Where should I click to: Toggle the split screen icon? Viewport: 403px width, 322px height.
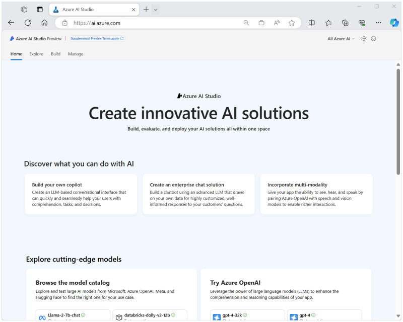pos(311,23)
